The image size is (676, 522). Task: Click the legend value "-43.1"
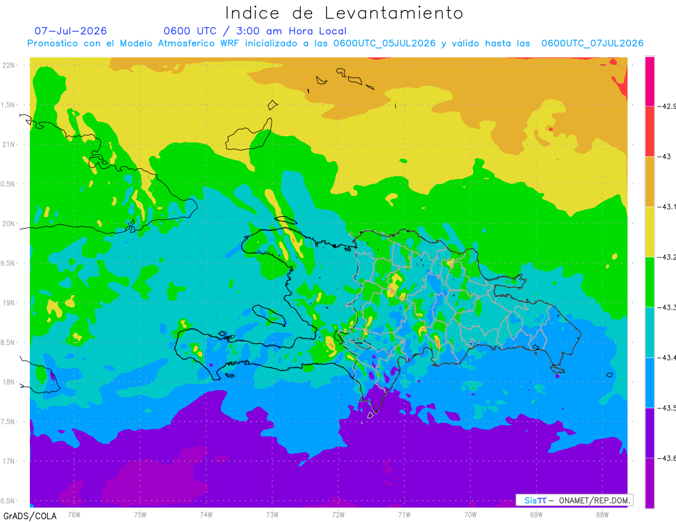pos(668,207)
